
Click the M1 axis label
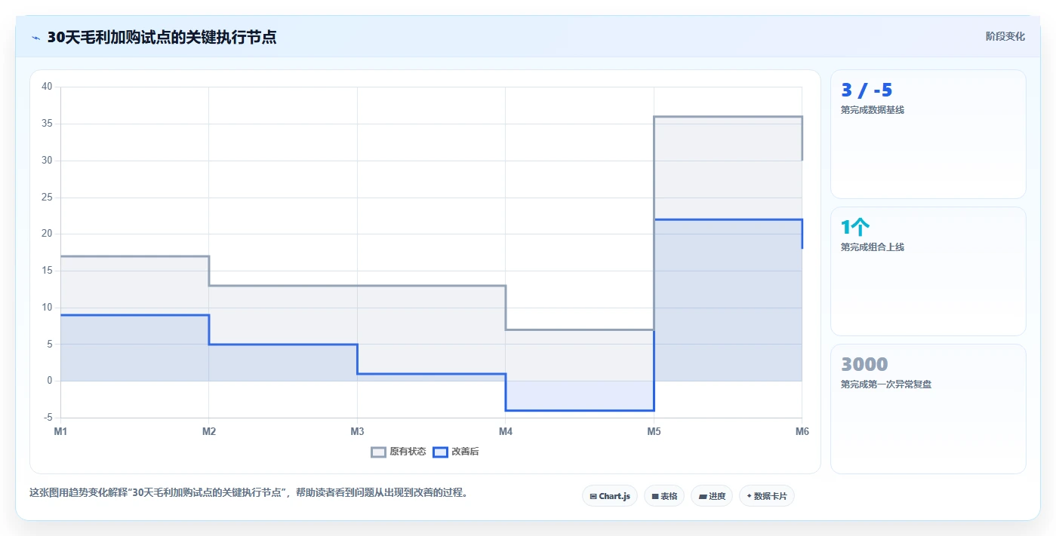point(60,432)
